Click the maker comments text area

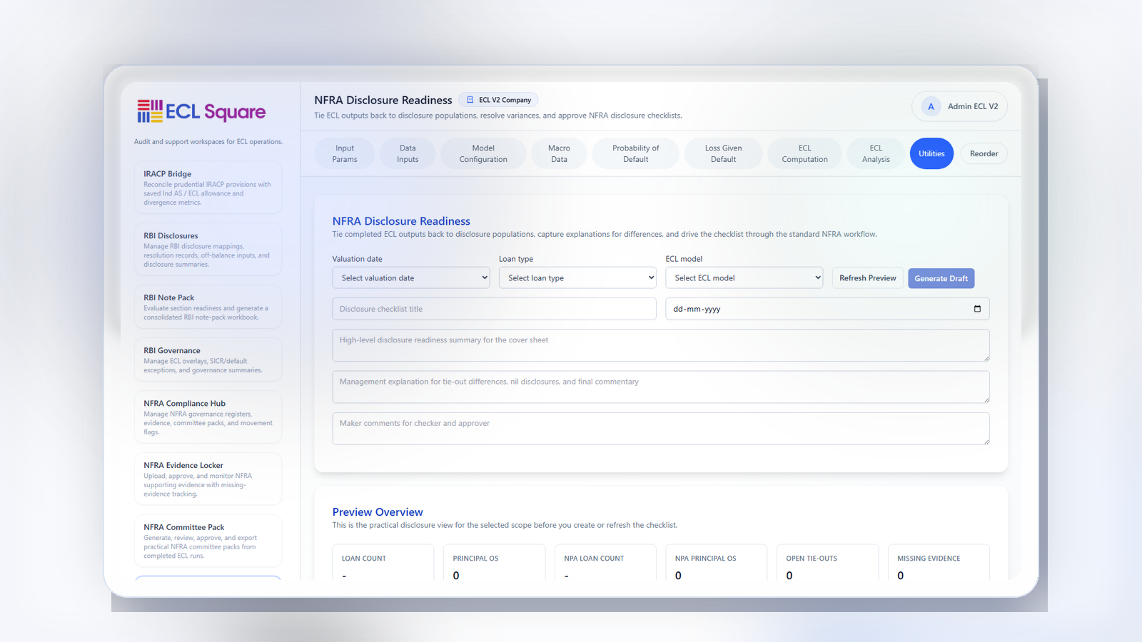[660, 428]
